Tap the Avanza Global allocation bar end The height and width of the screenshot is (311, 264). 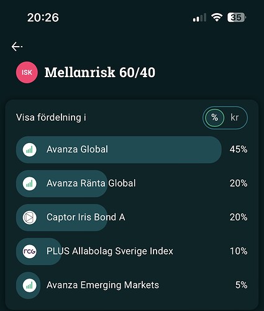click(216, 150)
